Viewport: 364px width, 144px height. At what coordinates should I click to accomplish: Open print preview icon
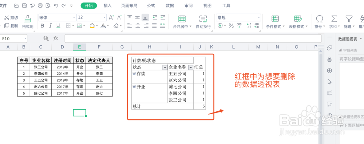tap(48, 6)
